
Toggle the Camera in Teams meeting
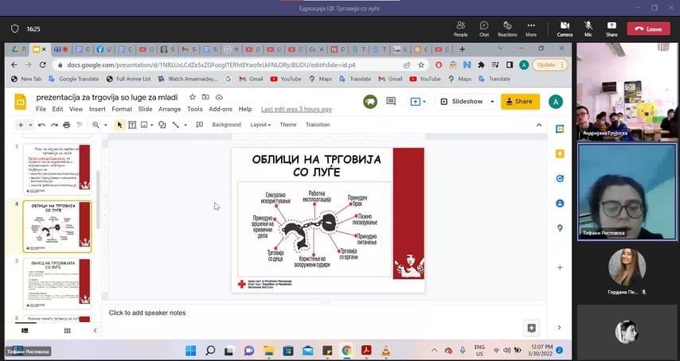(565, 29)
